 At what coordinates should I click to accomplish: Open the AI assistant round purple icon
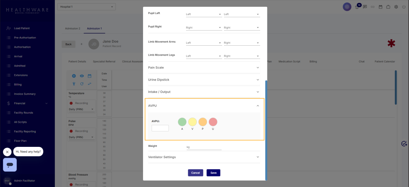(347, 7)
